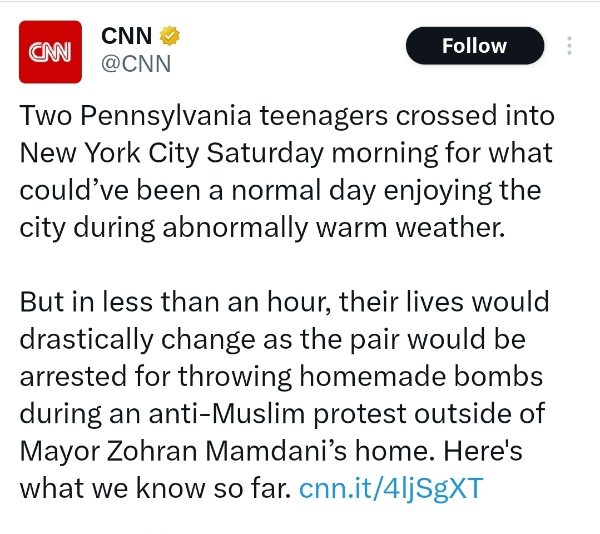Screen dimensions: 600x534
Task: Click the phrase "abnormally warm weather"
Action: (332, 228)
